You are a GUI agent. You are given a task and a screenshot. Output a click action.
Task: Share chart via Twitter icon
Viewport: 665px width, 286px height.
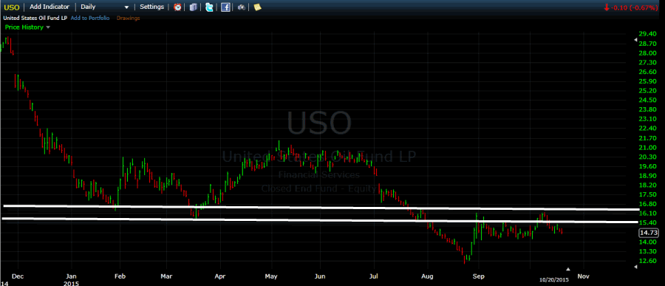(x=209, y=7)
